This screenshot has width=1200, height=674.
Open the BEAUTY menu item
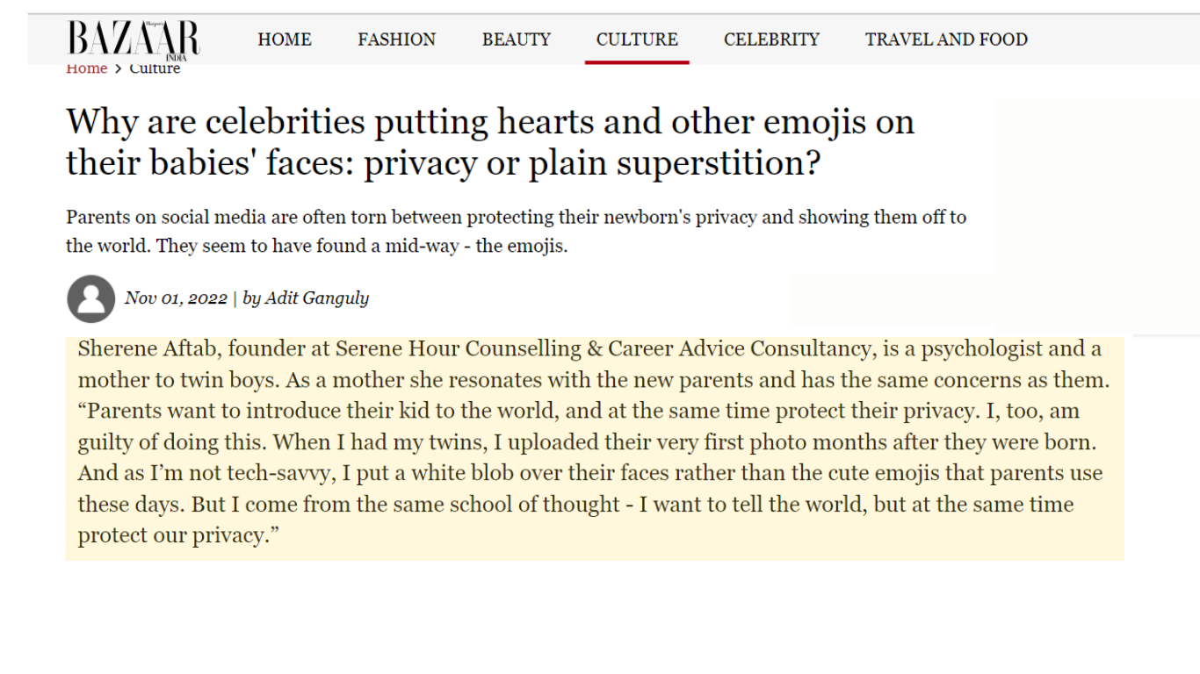tap(516, 39)
